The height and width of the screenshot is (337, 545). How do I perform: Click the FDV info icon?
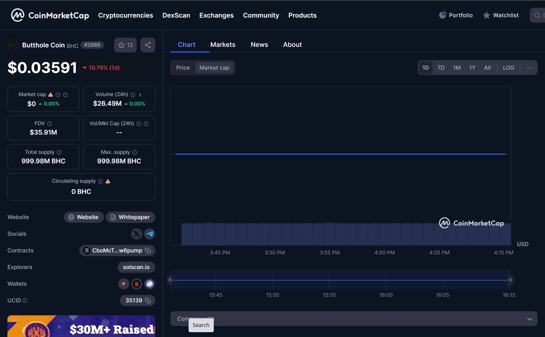pyautogui.click(x=50, y=124)
